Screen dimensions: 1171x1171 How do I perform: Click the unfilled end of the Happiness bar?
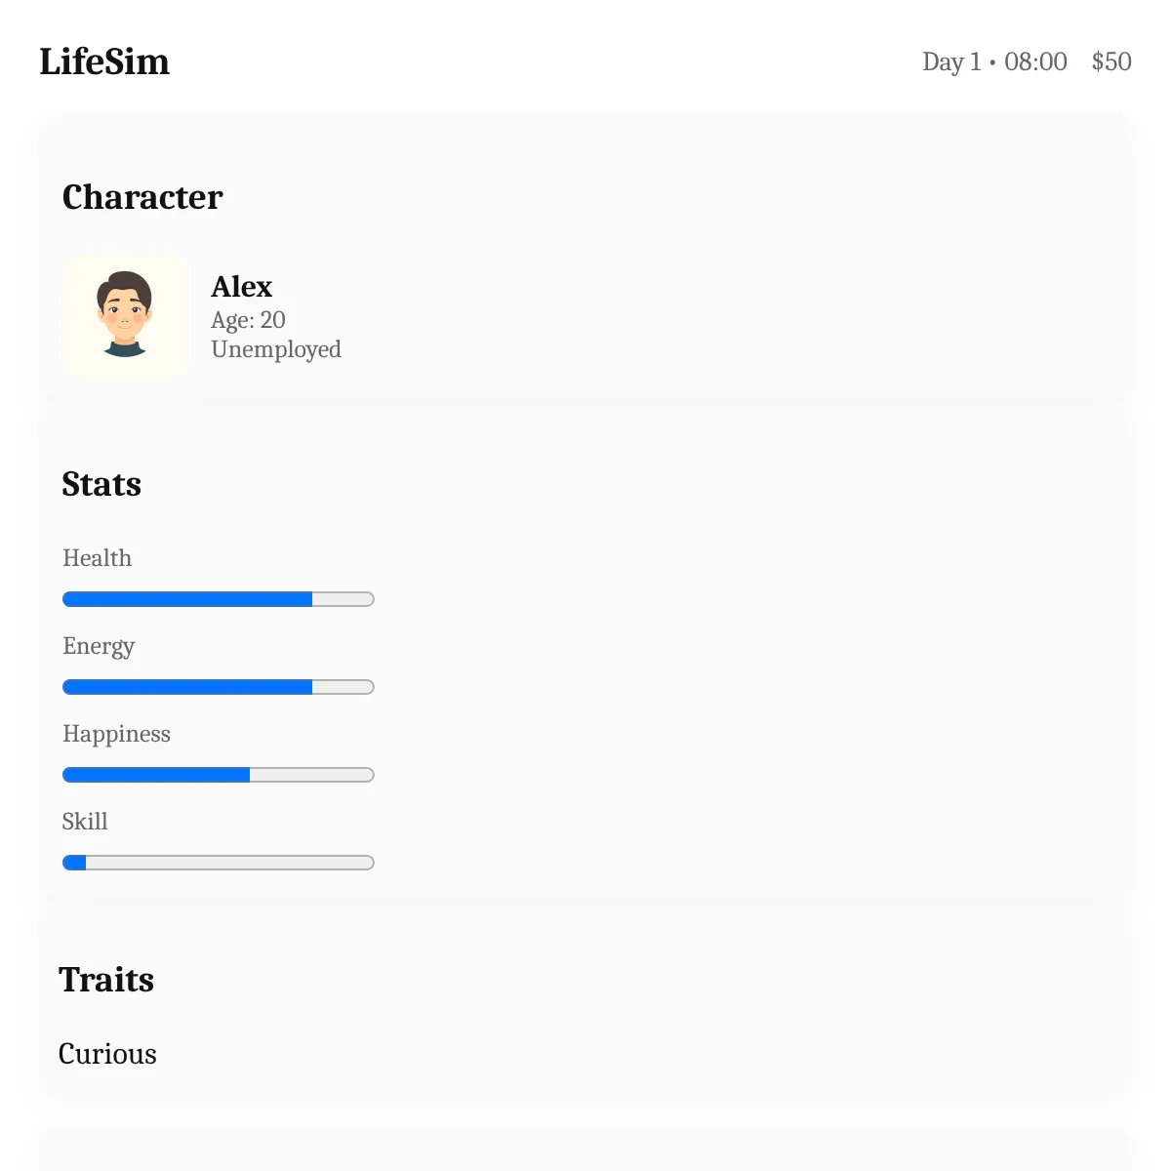click(x=312, y=775)
